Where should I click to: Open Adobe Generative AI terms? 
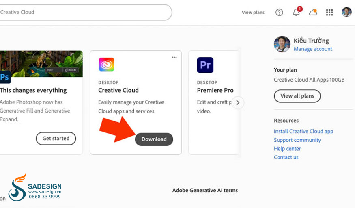pyautogui.click(x=205, y=190)
